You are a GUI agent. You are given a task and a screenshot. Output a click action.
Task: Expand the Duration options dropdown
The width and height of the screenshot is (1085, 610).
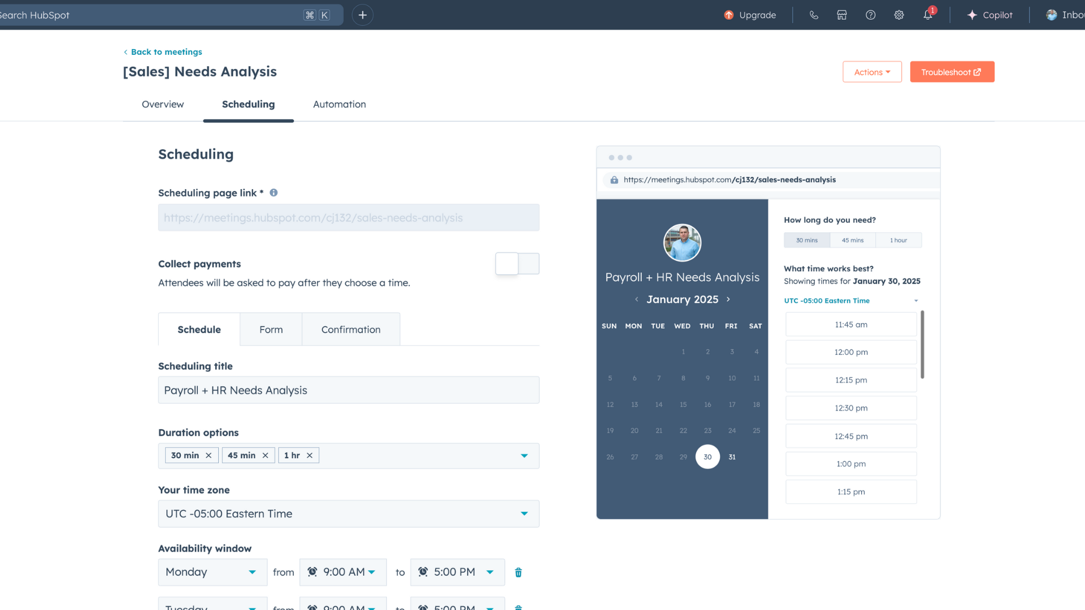click(524, 456)
